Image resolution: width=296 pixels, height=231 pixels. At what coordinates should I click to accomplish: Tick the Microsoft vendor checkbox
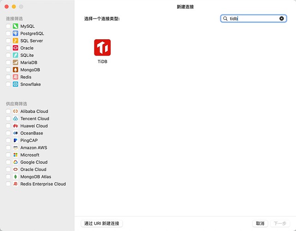click(x=8, y=155)
